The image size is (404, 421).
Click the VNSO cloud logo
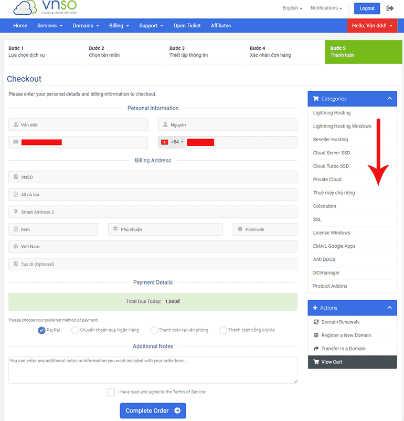click(x=45, y=7)
